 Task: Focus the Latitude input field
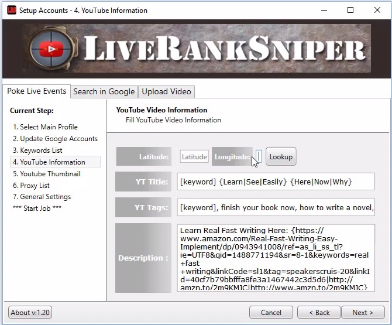click(x=194, y=156)
